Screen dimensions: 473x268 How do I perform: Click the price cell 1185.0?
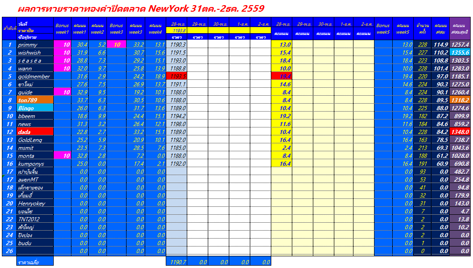pos(176,148)
